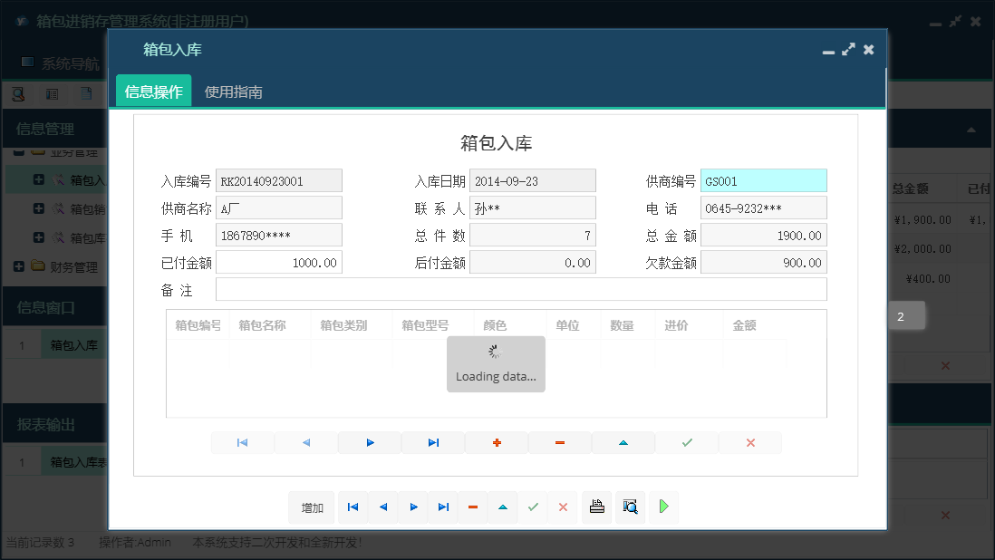Viewport: 995px width, 560px height.
Task: Go to the next record in the detail grid
Action: pyautogui.click(x=370, y=442)
